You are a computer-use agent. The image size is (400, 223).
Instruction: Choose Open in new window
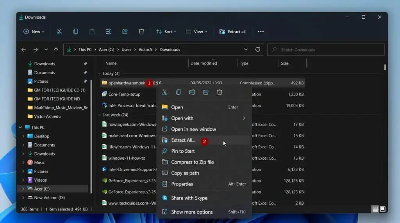point(204,129)
